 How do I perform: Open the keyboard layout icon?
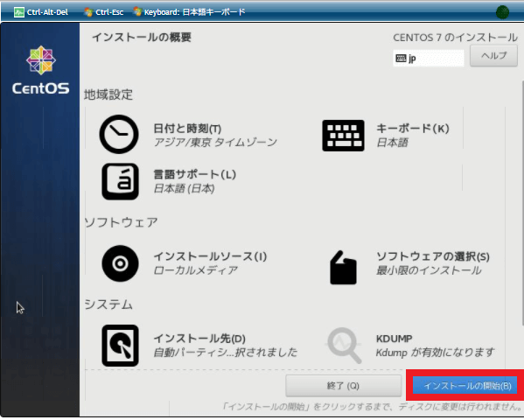[x=343, y=136]
